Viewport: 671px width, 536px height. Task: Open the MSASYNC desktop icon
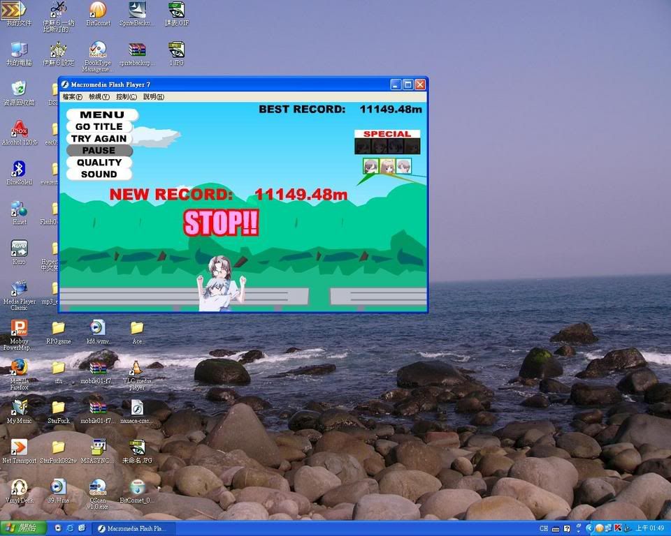pyautogui.click(x=98, y=451)
